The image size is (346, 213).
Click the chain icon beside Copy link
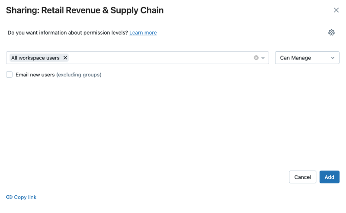click(x=9, y=197)
